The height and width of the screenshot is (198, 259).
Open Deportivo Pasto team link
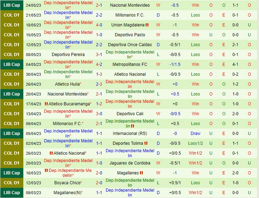coord(130,35)
